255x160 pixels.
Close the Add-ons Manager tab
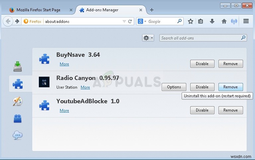coord(141,10)
